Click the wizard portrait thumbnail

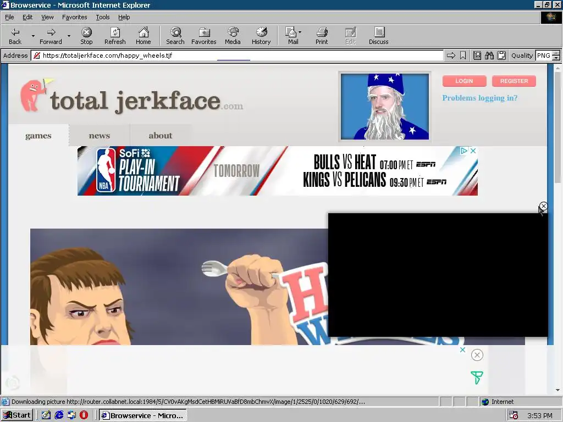pyautogui.click(x=384, y=106)
